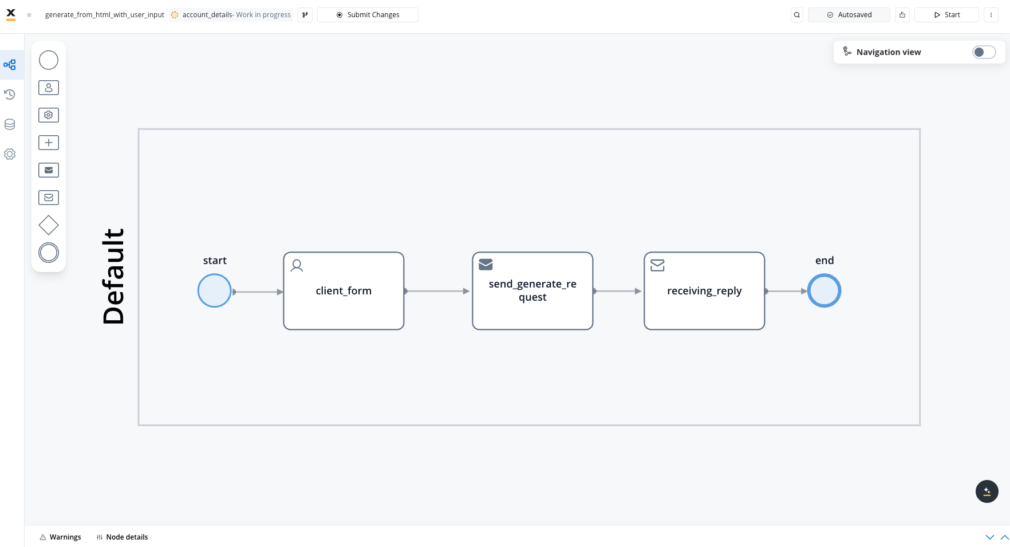Click the generate_from_html_with_user_input process name
The width and height of the screenshot is (1010, 547).
point(105,15)
